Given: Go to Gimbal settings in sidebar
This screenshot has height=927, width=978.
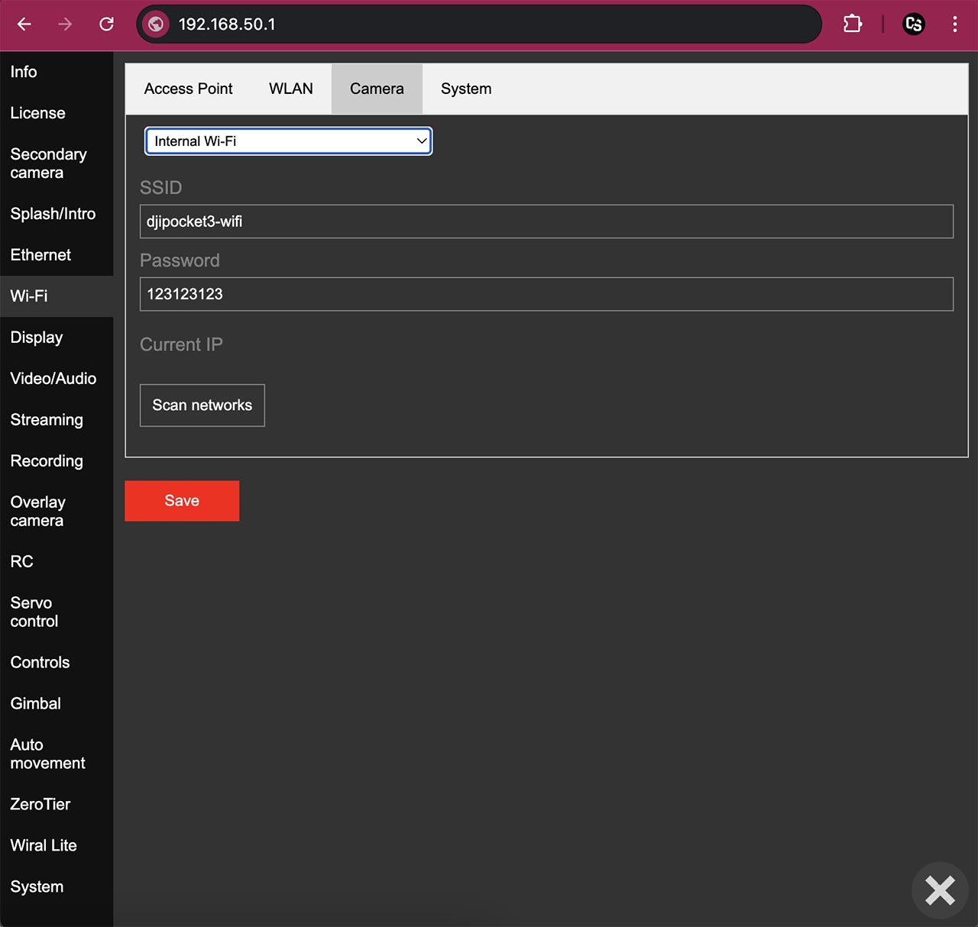Looking at the screenshot, I should (36, 703).
